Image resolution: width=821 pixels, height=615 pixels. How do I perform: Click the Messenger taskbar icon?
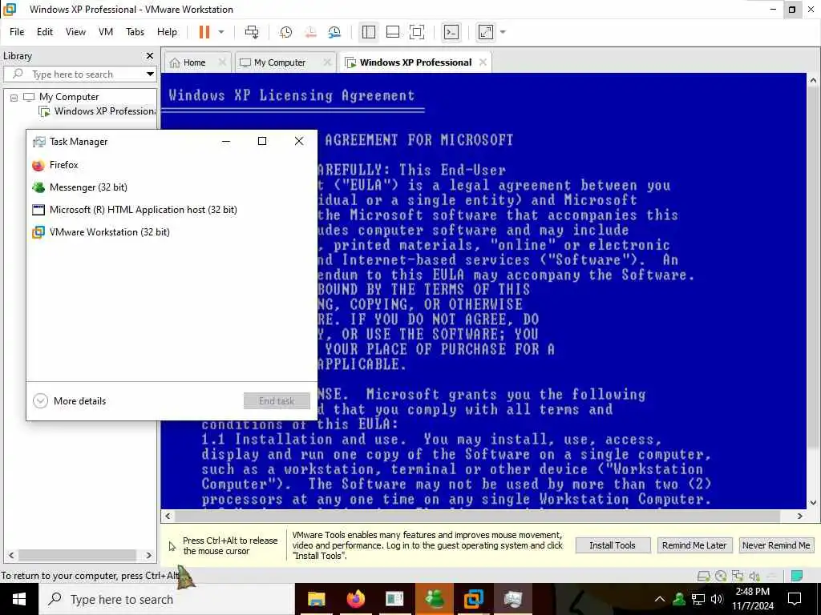pyautogui.click(x=435, y=599)
